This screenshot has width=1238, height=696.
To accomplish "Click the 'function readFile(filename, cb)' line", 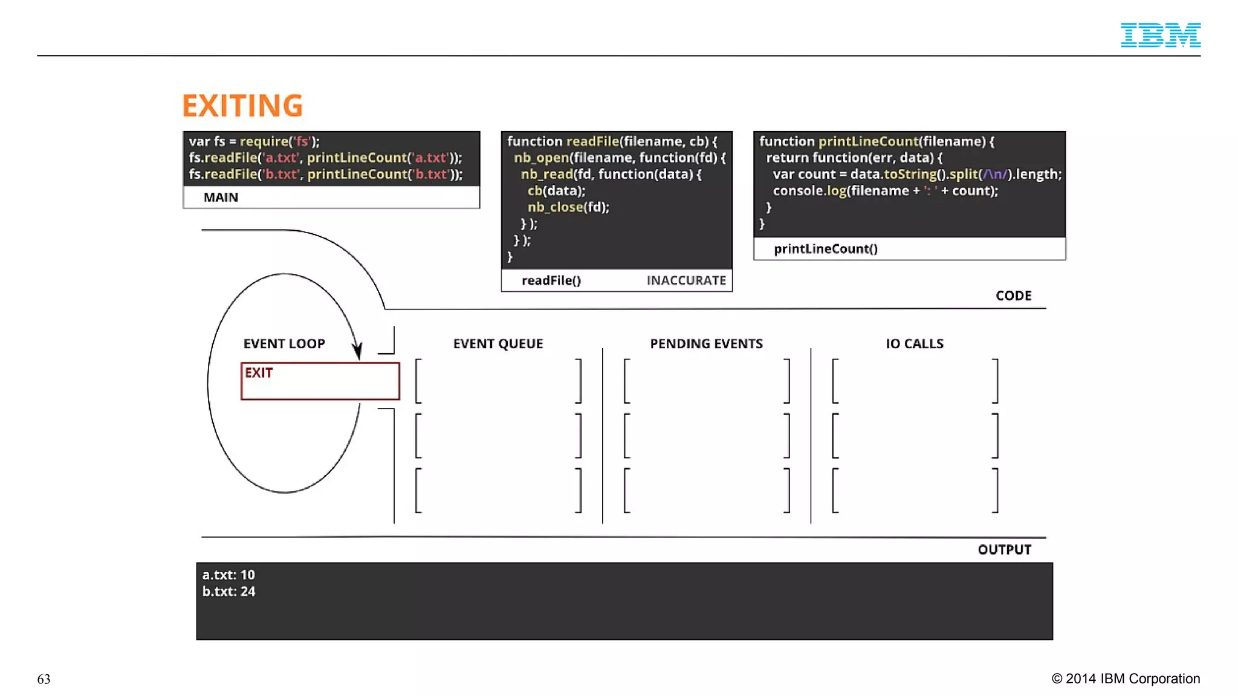I will tap(612, 141).
